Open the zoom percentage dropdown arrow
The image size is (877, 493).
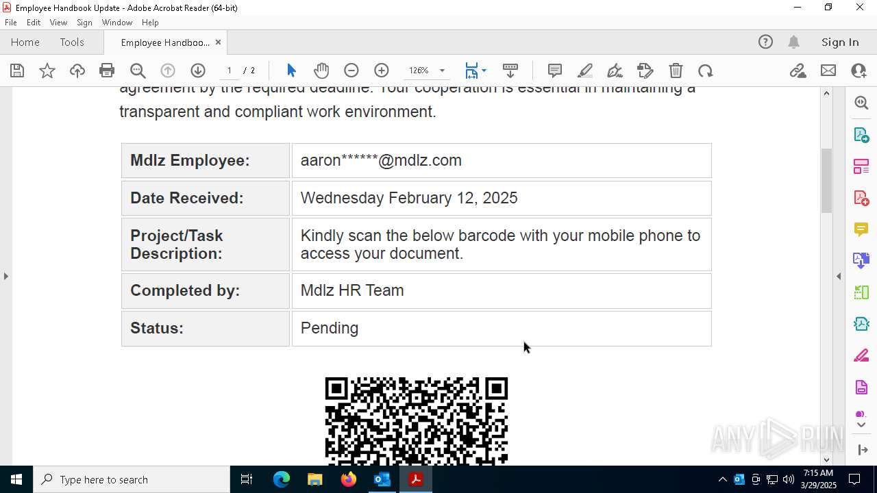tap(442, 71)
